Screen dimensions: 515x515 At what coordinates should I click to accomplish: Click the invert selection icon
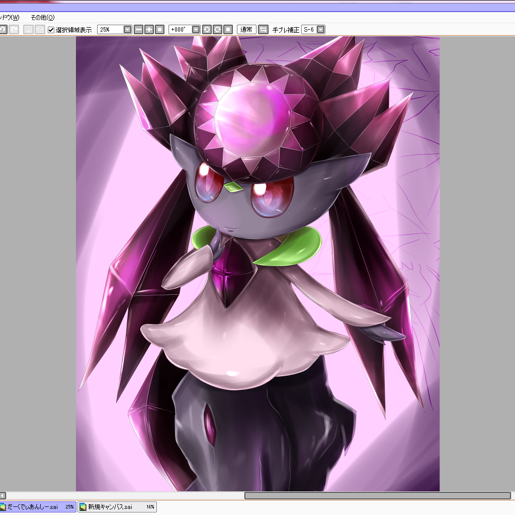point(39,30)
